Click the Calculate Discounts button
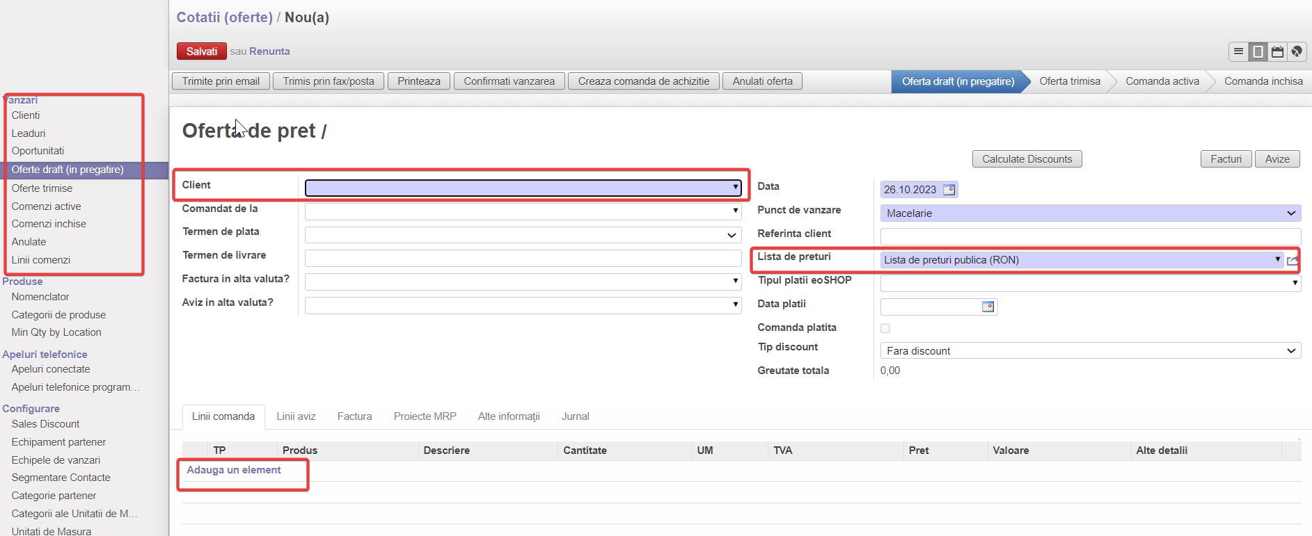The height and width of the screenshot is (536, 1312). [x=1027, y=159]
